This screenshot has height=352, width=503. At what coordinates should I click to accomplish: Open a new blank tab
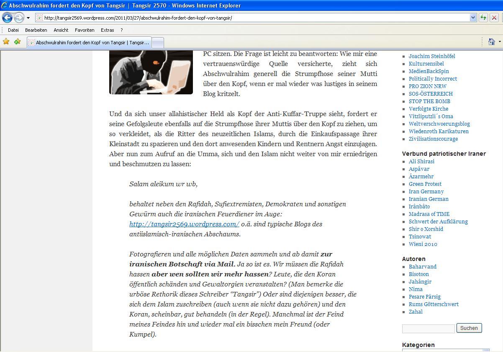[157, 43]
